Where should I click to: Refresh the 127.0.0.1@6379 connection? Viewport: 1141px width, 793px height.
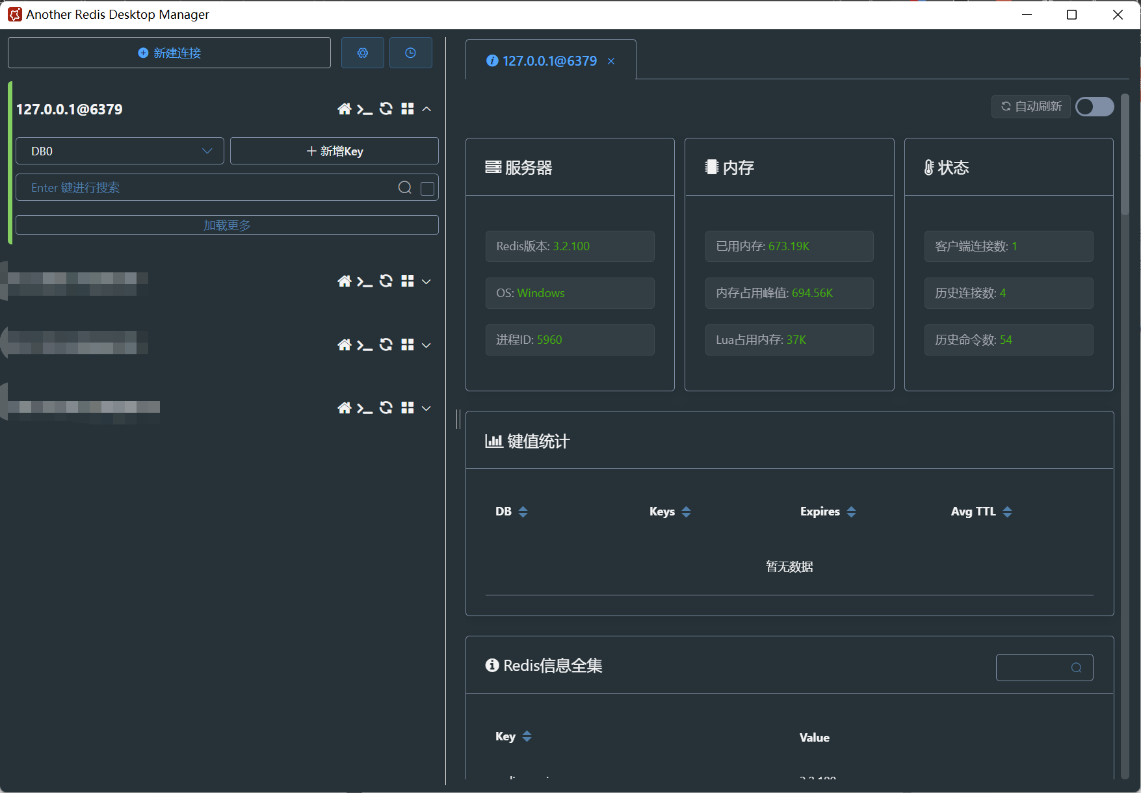(386, 109)
